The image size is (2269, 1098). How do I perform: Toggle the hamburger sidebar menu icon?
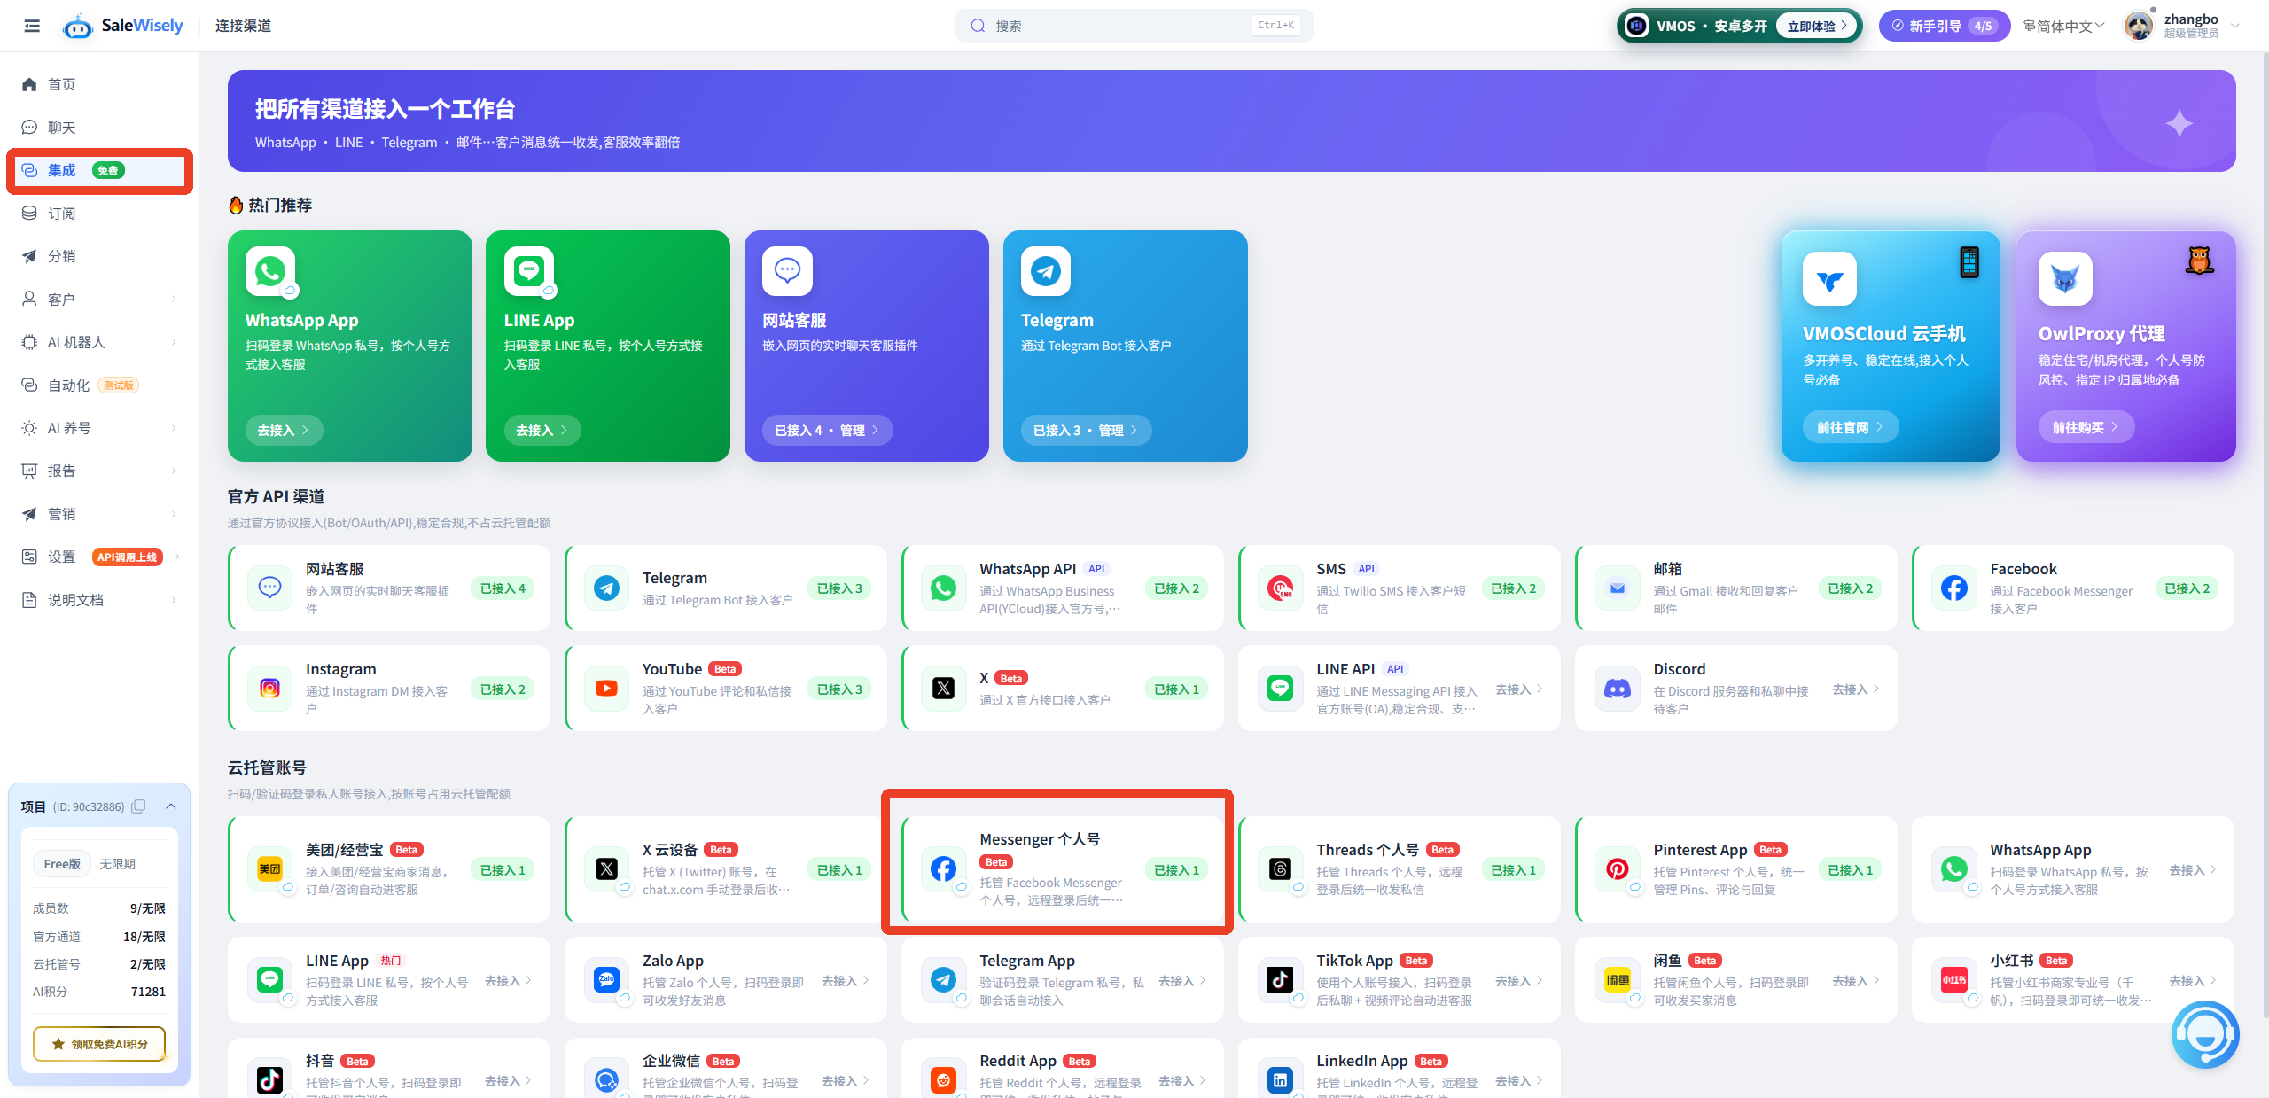click(x=32, y=26)
